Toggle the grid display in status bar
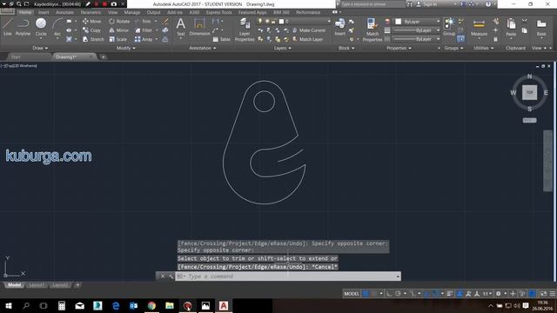The width and height of the screenshot is (557, 313). point(366,294)
